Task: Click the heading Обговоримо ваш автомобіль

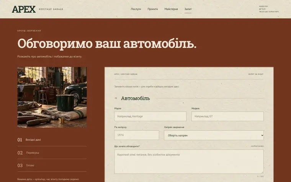Action: (107, 43)
